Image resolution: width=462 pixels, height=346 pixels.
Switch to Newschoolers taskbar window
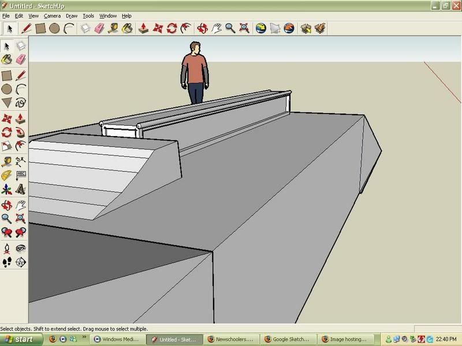tap(231, 340)
